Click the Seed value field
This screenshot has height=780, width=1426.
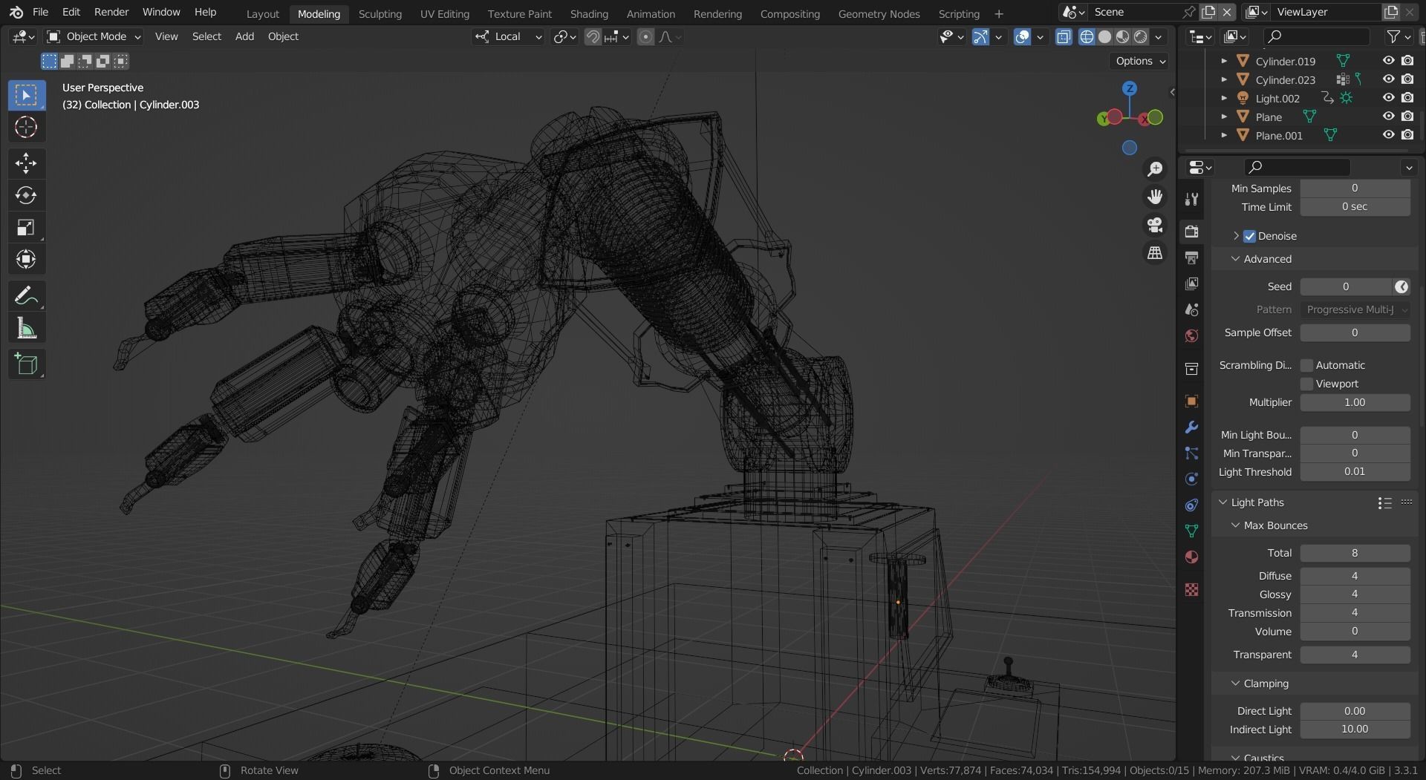(1346, 286)
